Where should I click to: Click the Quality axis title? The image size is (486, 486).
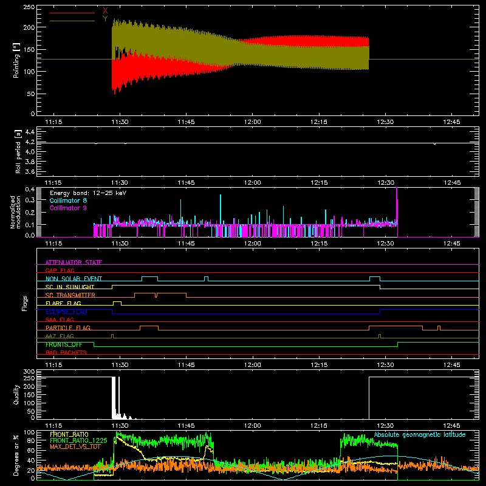[16, 394]
